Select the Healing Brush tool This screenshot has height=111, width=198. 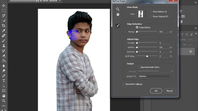pyautogui.click(x=3, y=36)
